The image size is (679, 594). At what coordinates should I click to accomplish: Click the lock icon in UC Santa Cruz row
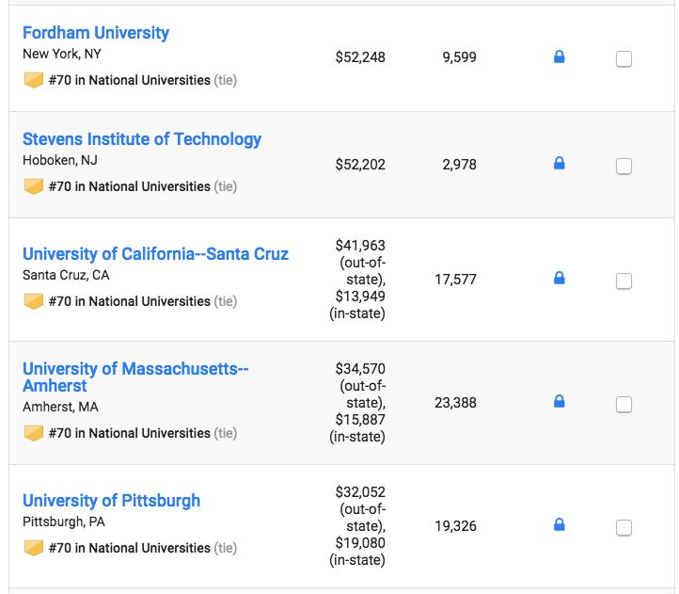tap(559, 279)
